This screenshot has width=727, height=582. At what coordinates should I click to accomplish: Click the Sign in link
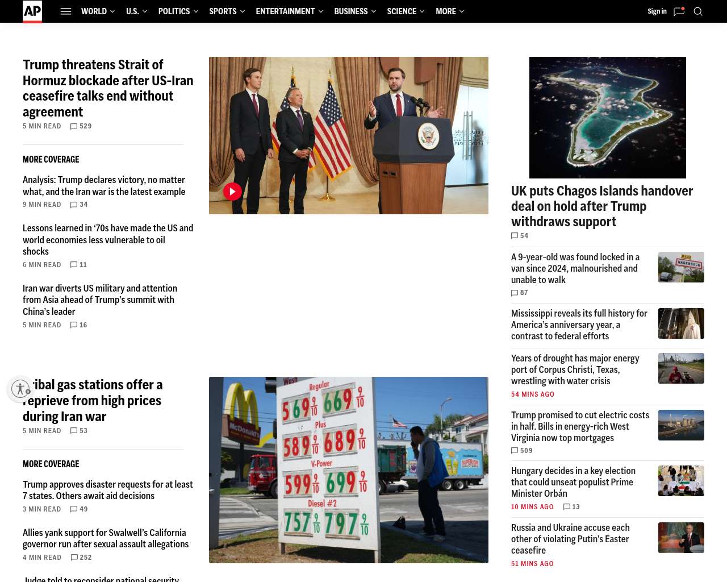point(657,11)
